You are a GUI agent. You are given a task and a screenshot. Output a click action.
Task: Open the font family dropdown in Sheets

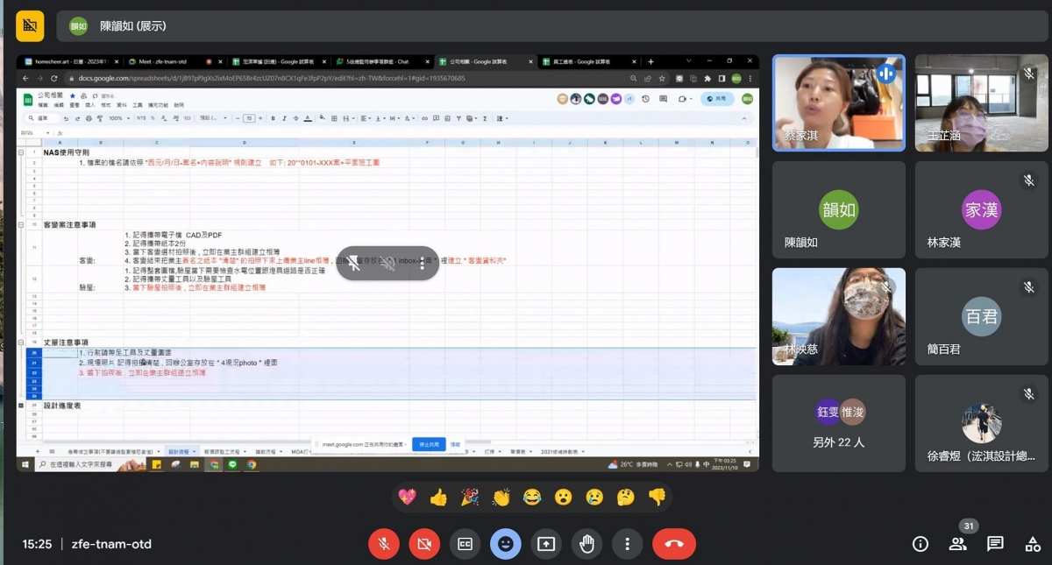click(x=212, y=118)
